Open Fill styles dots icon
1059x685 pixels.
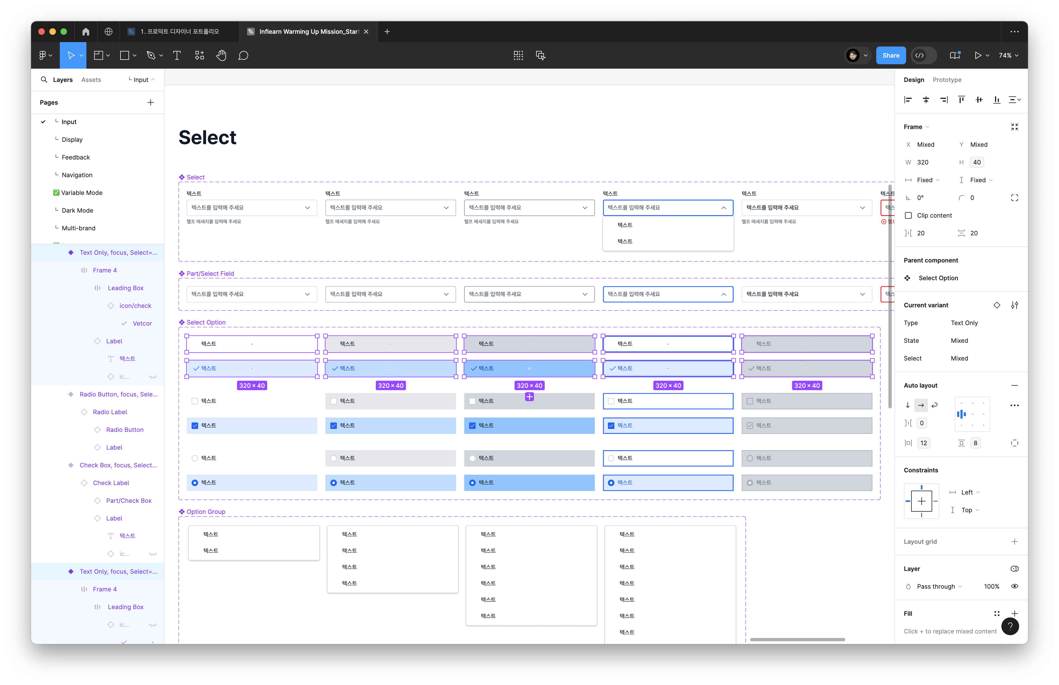(x=996, y=613)
